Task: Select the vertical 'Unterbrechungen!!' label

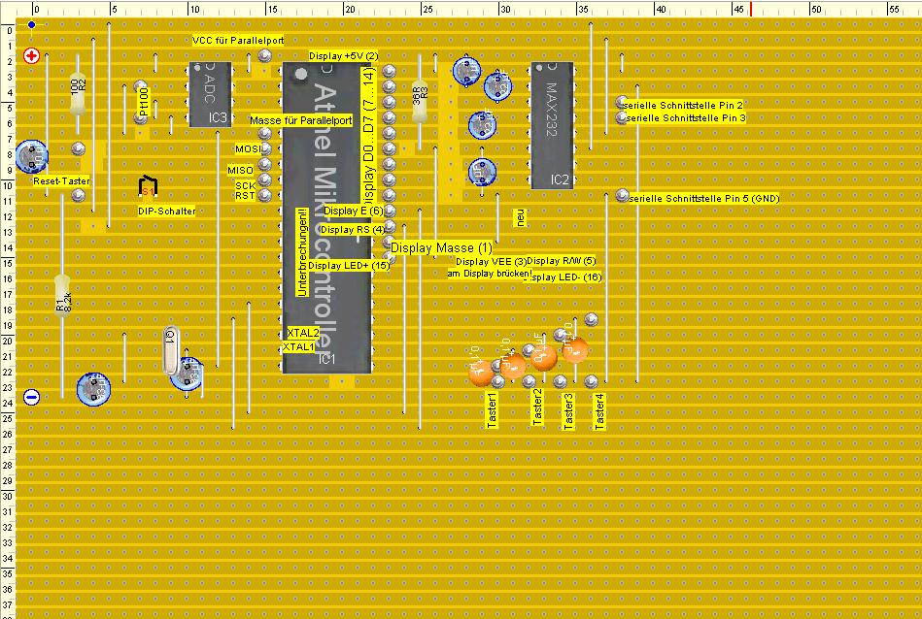Action: coord(302,252)
